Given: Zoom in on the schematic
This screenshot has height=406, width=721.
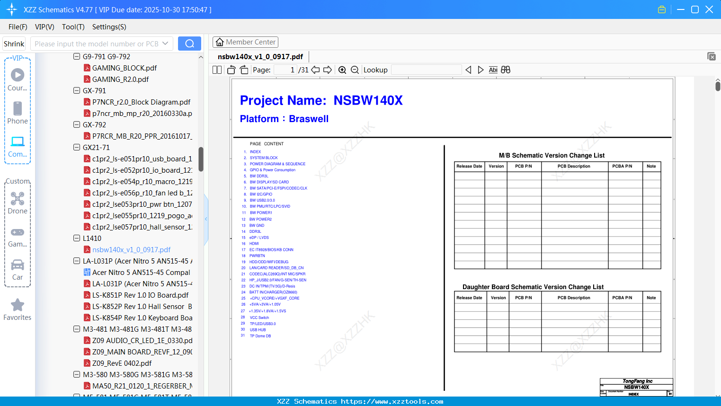Looking at the screenshot, I should coord(342,70).
